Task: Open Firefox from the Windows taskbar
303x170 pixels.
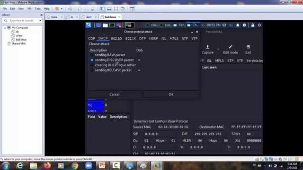Action: pyautogui.click(x=47, y=166)
